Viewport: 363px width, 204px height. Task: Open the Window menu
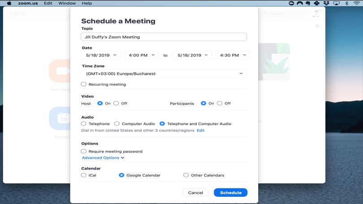coord(67,3)
